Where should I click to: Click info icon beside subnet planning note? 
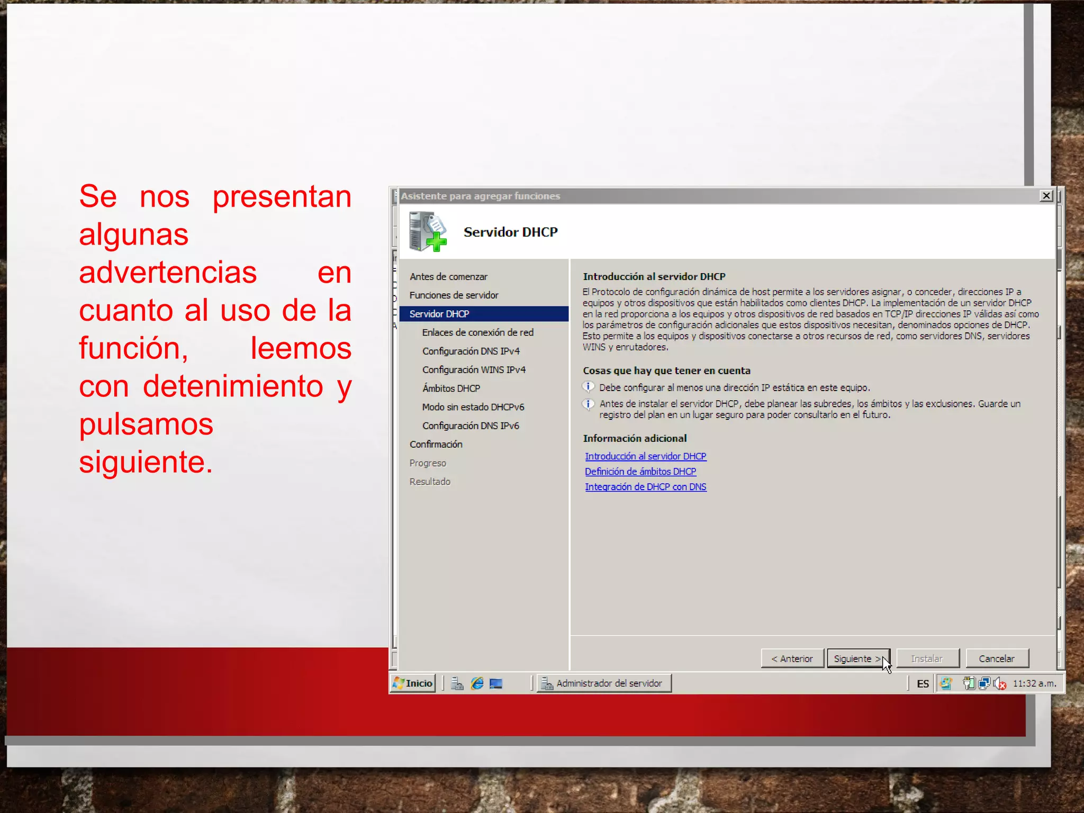[589, 404]
